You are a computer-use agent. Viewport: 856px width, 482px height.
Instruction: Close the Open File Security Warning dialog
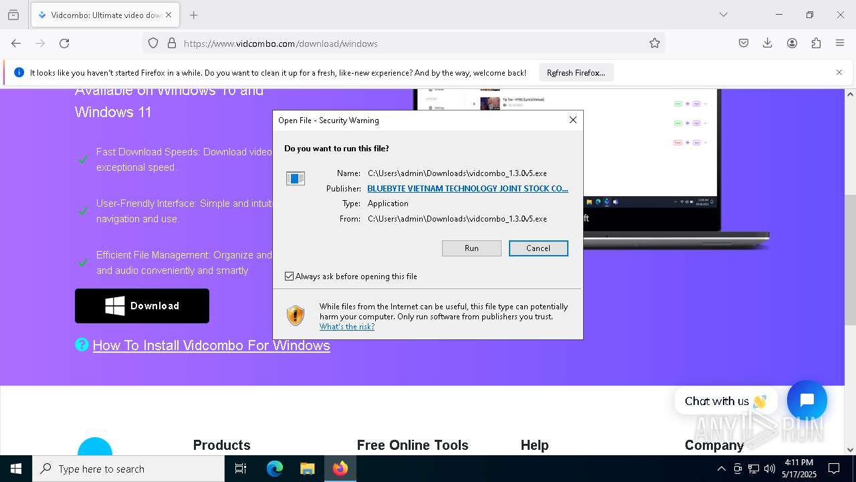click(x=572, y=120)
